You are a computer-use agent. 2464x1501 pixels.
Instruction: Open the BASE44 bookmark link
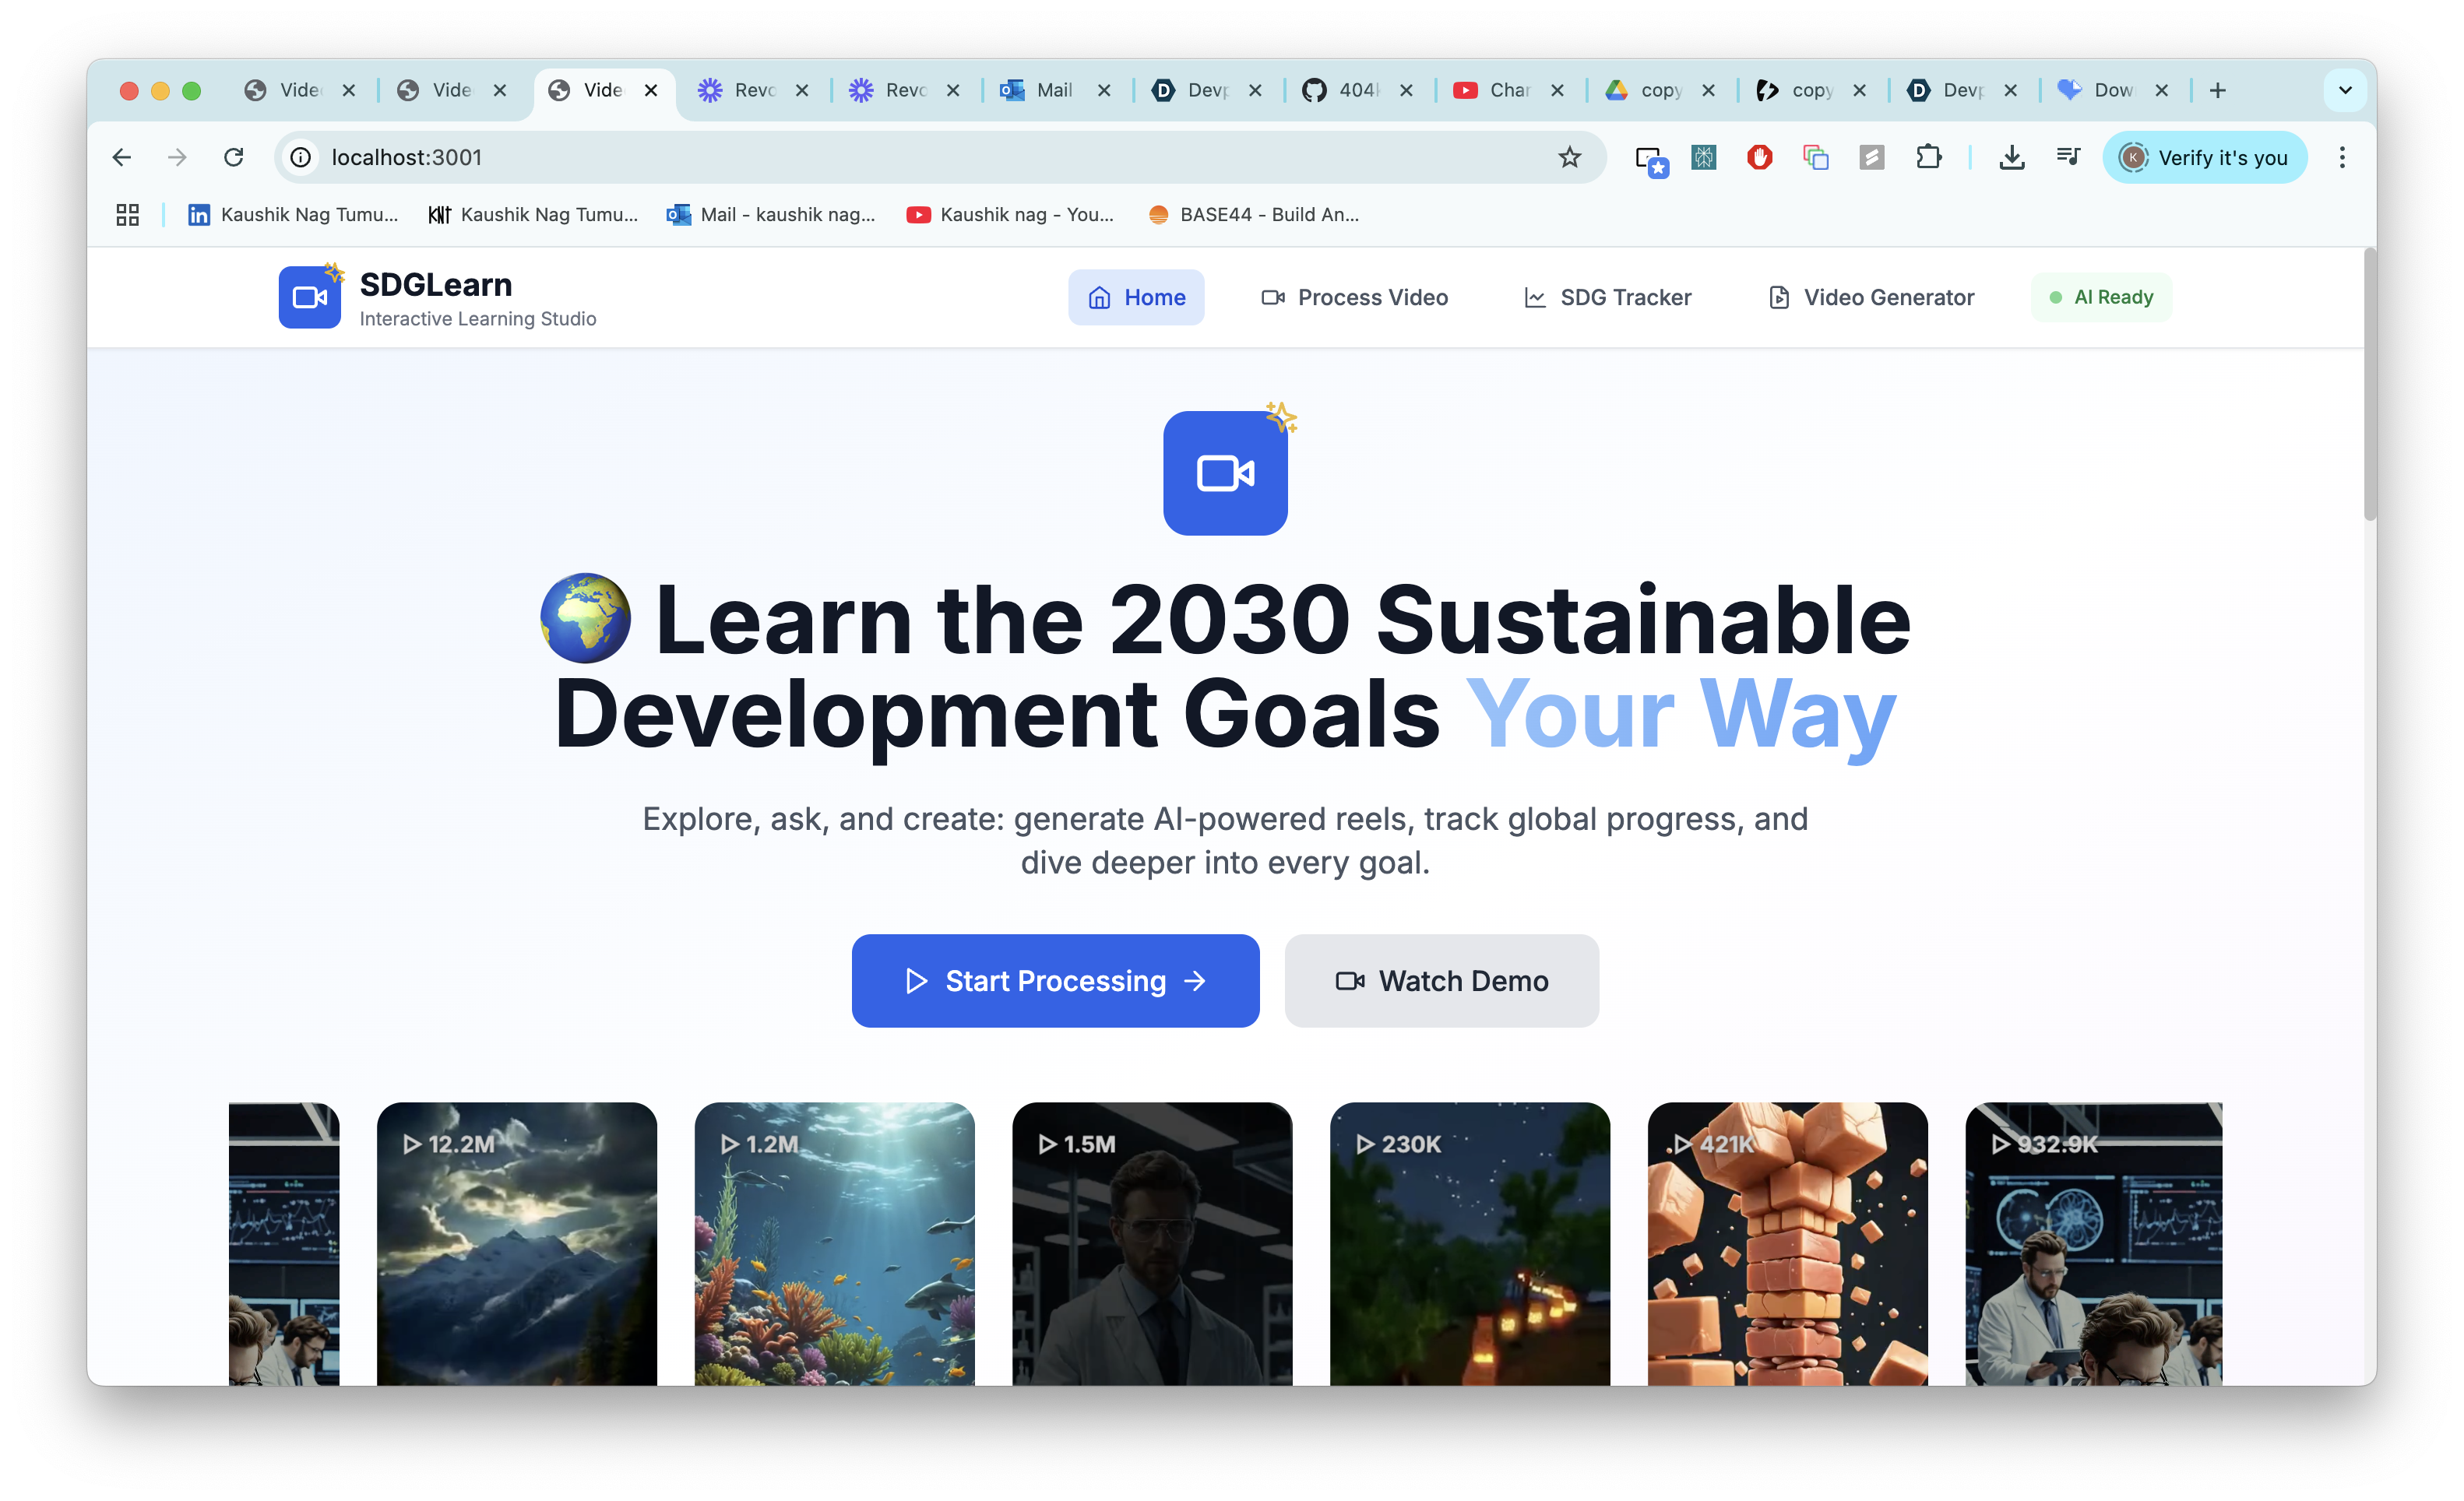point(1254,214)
